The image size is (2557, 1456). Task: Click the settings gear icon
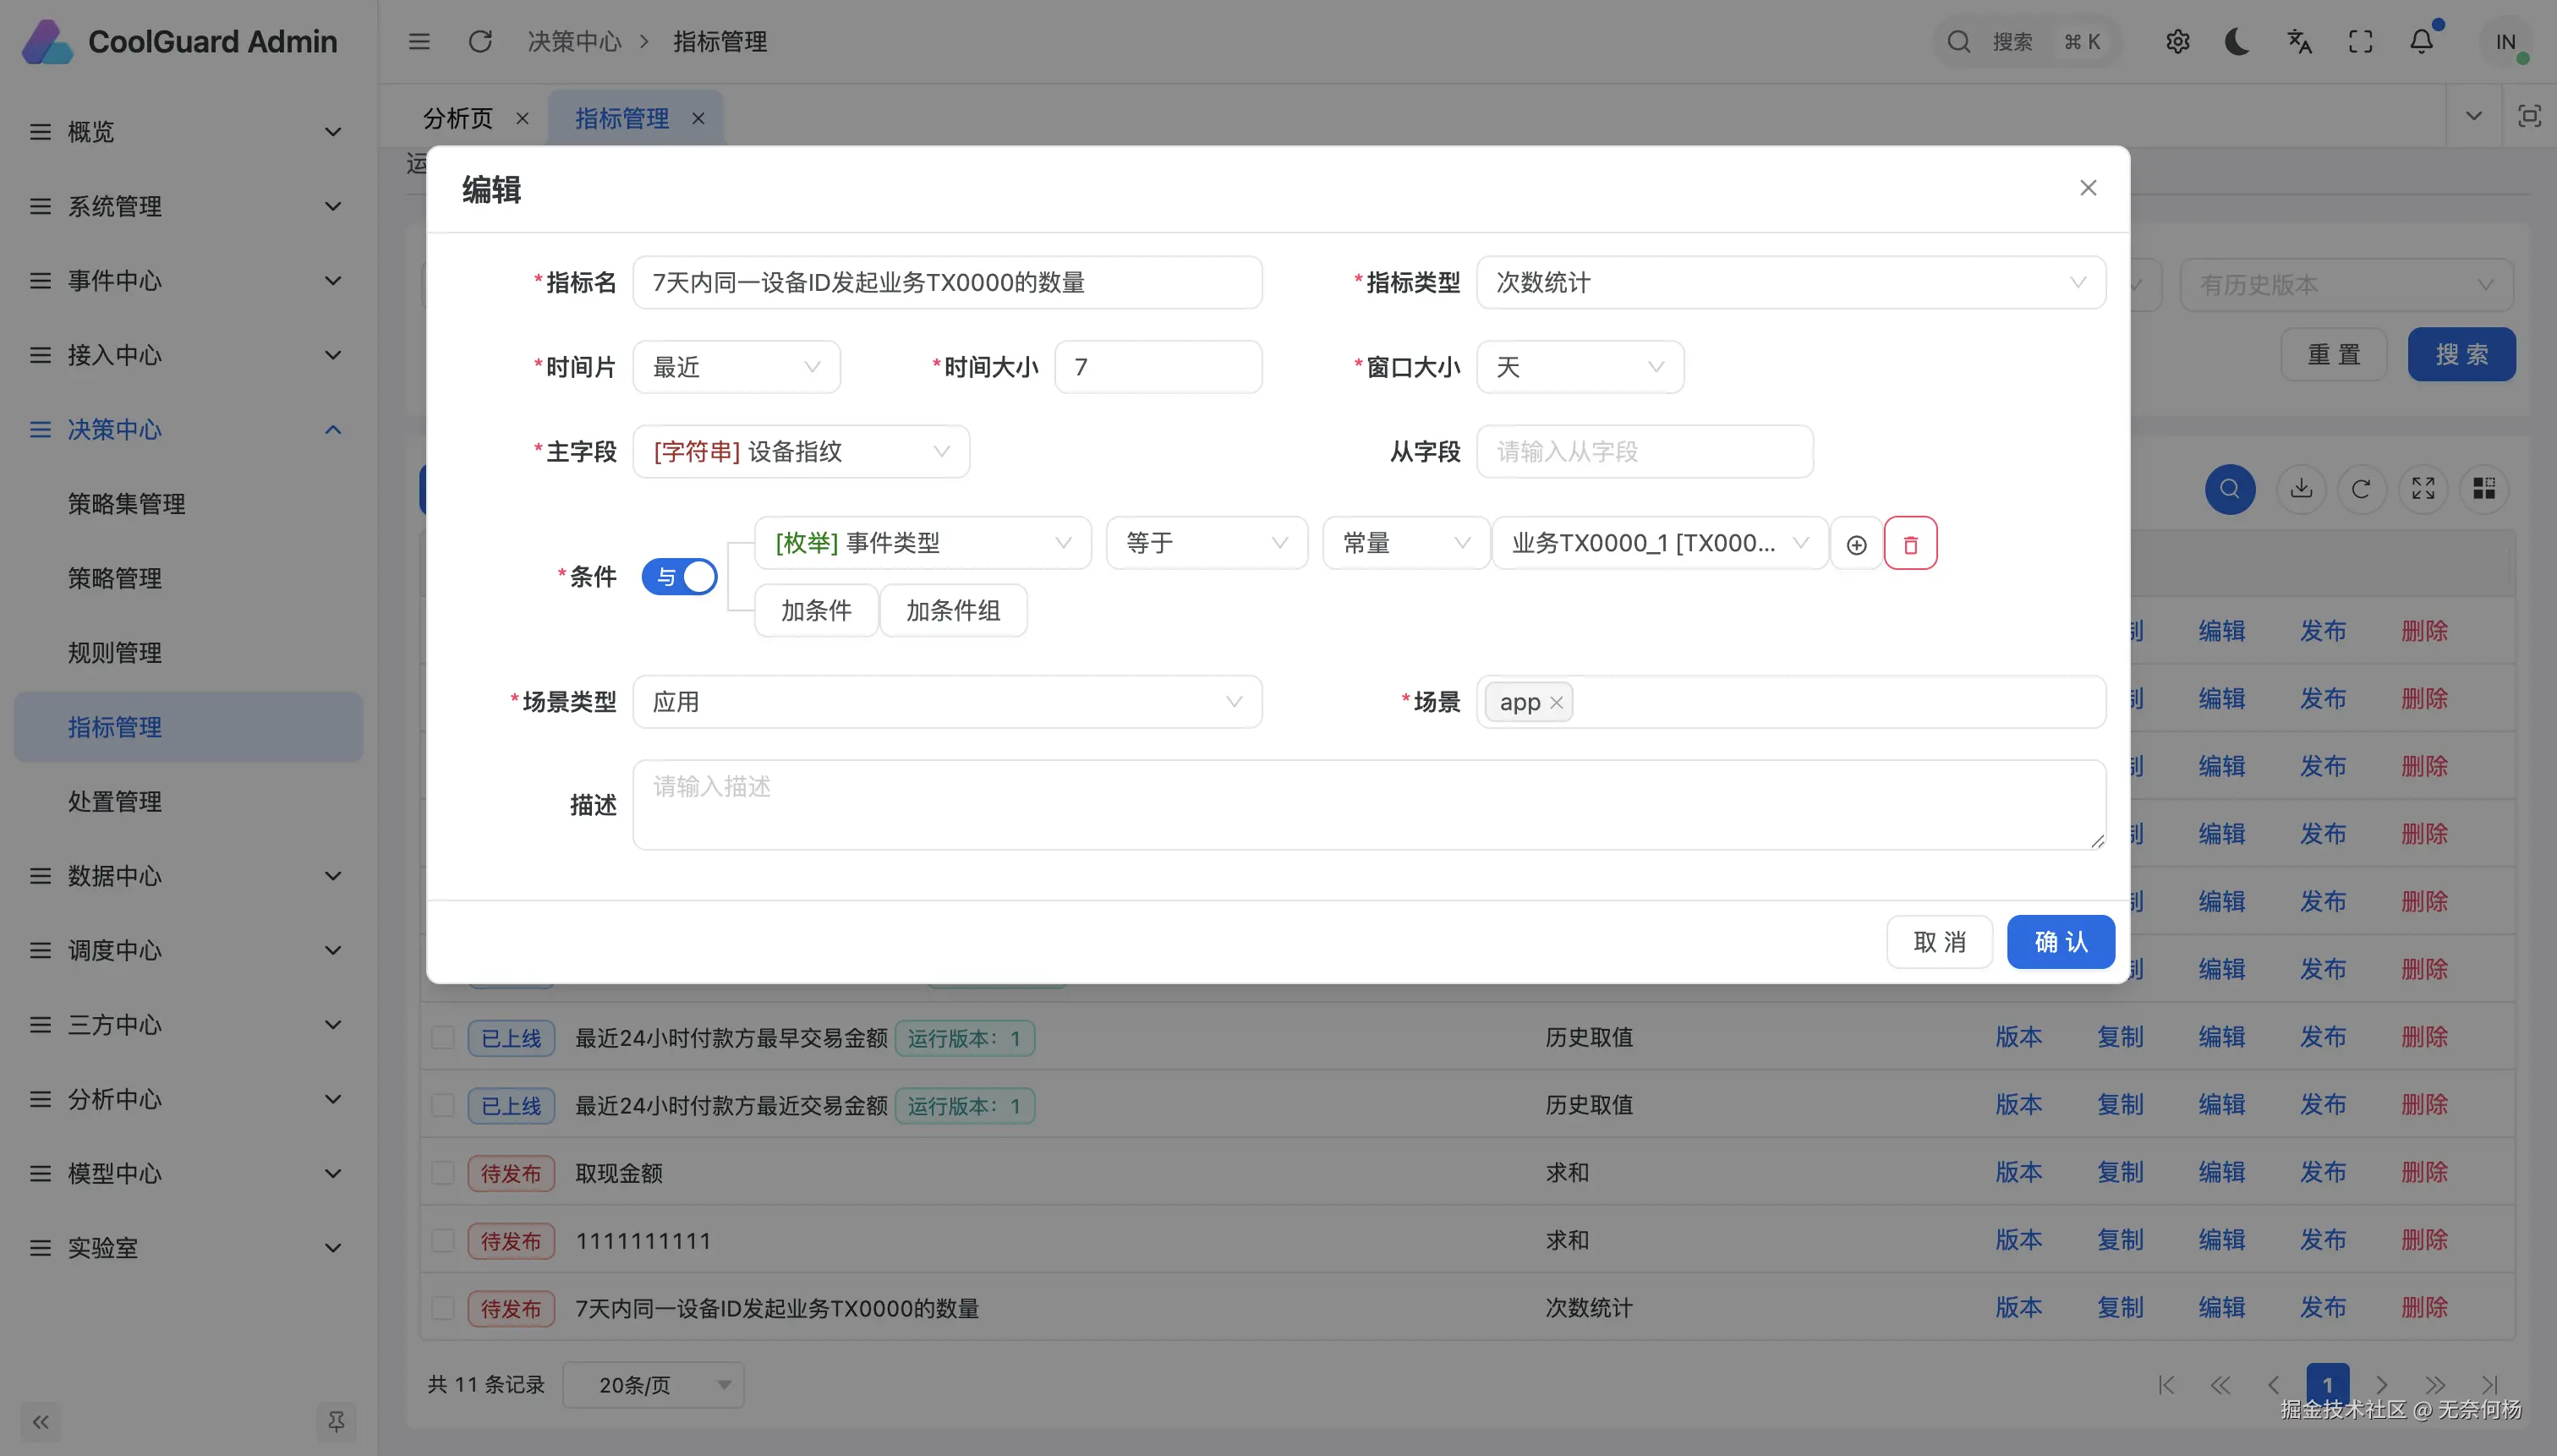pyautogui.click(x=2177, y=42)
